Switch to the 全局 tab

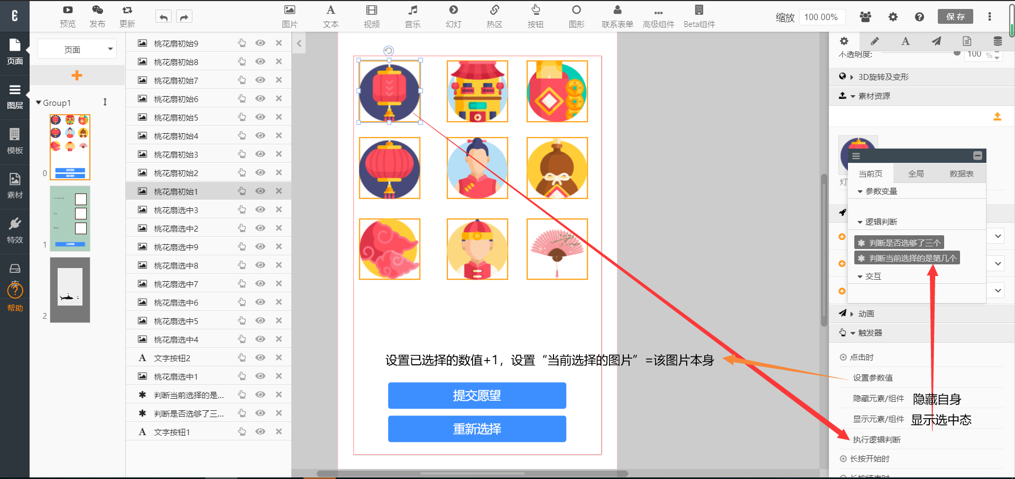[916, 174]
